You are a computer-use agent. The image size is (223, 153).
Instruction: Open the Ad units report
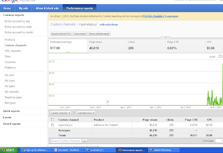click(9, 75)
